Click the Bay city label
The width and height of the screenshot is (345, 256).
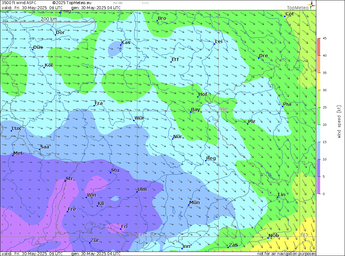(196, 109)
